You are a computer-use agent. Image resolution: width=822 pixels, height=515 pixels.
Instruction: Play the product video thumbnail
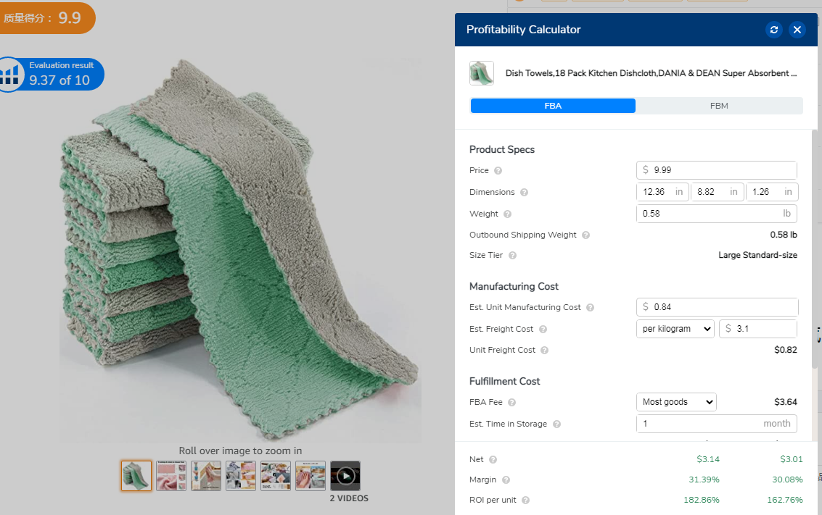click(x=345, y=476)
